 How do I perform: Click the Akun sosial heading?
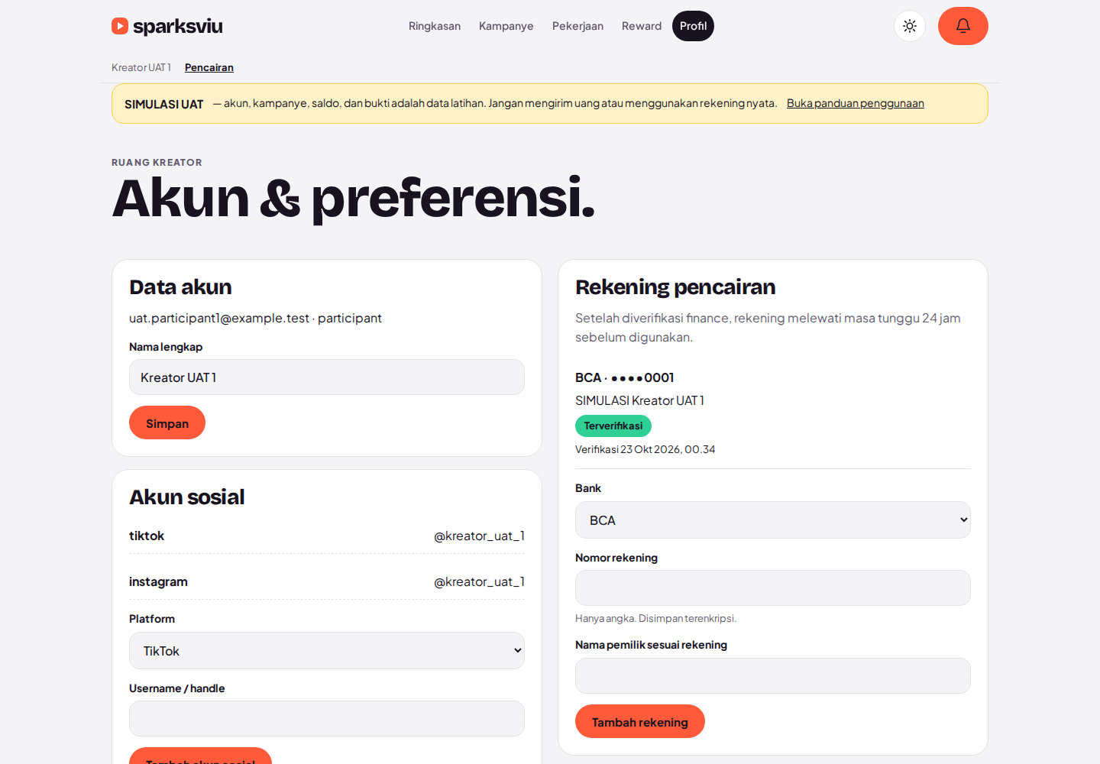point(187,497)
